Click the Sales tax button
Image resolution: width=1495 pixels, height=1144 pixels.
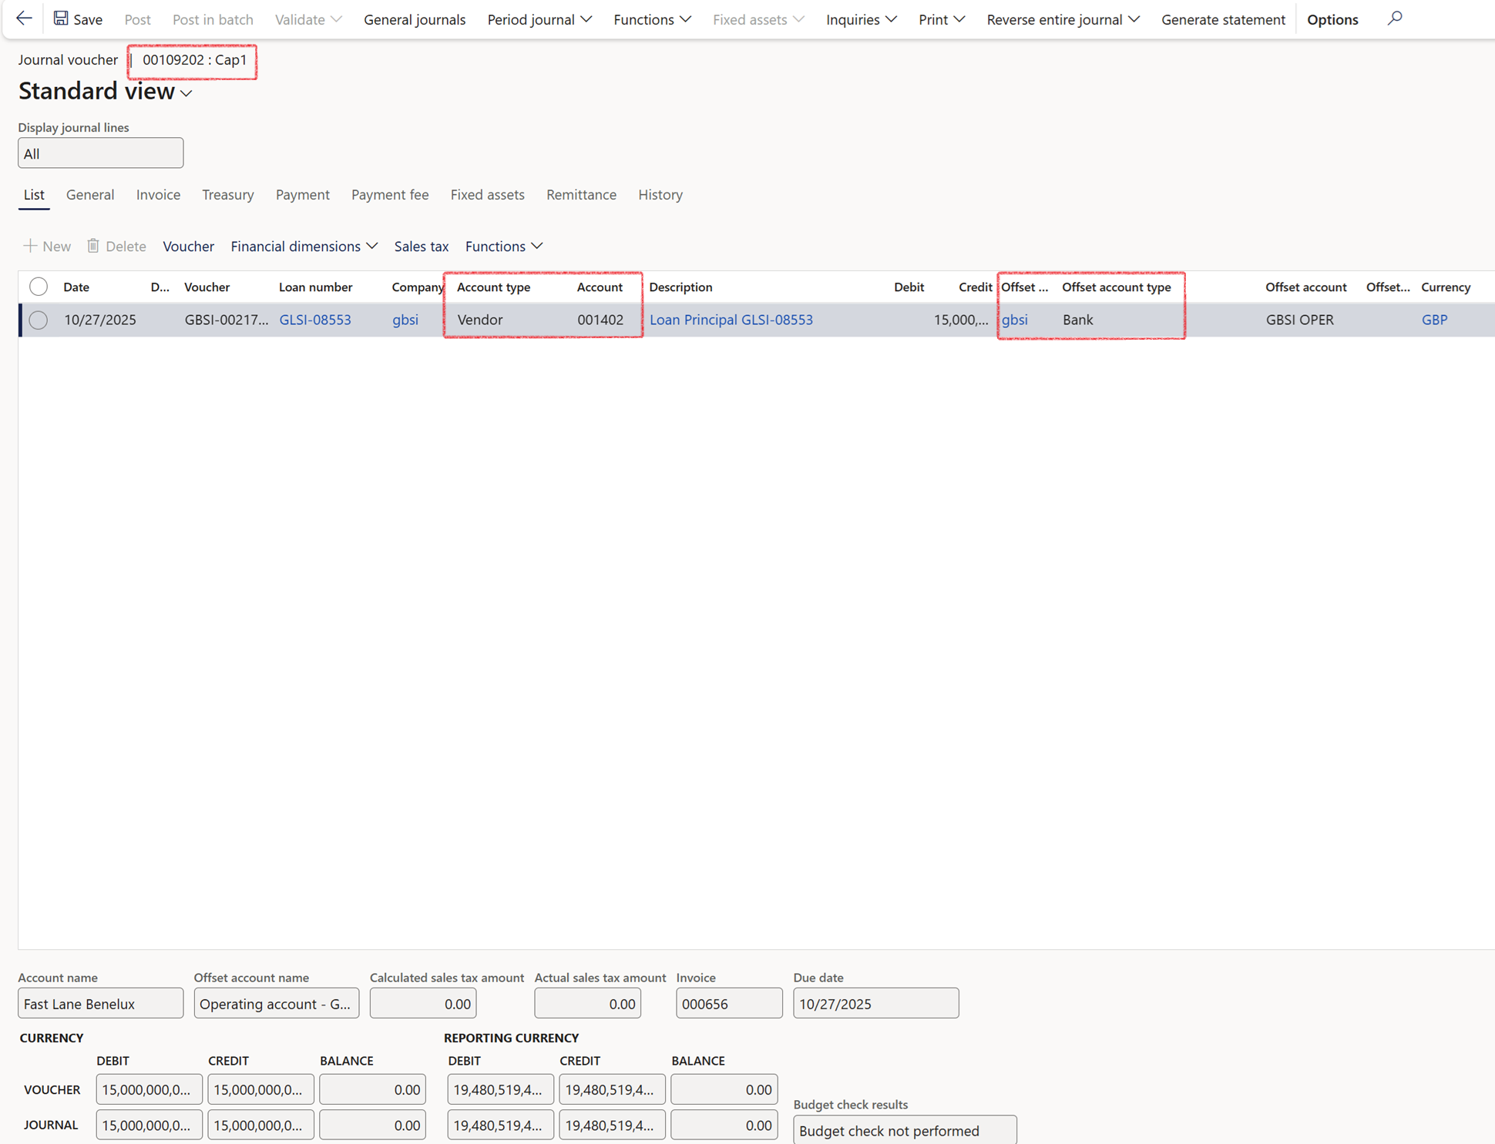[x=421, y=246]
